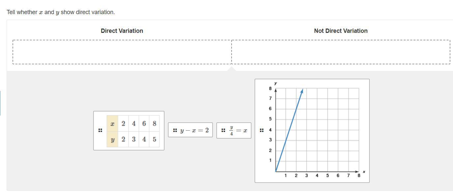
Task: Click the empty Direct Variation drop zone
Action: [122, 52]
